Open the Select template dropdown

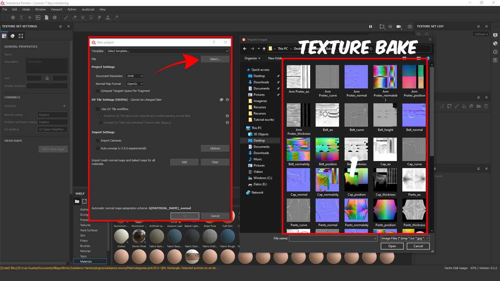point(168,51)
